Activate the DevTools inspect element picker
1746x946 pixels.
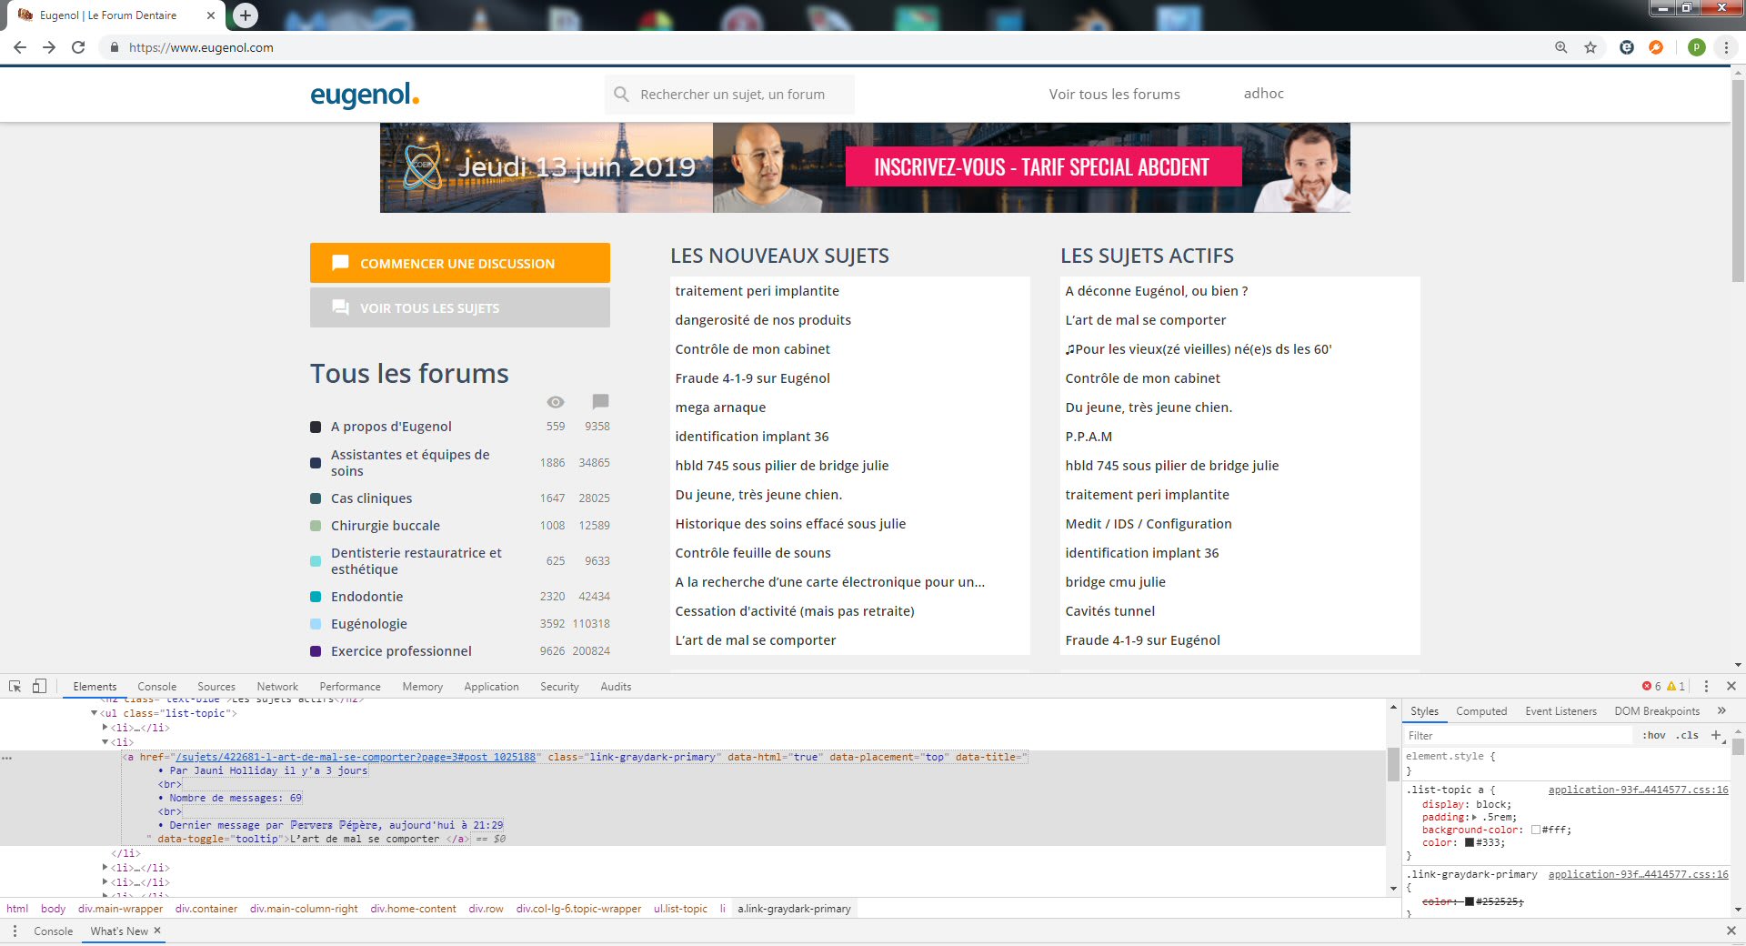click(x=15, y=686)
